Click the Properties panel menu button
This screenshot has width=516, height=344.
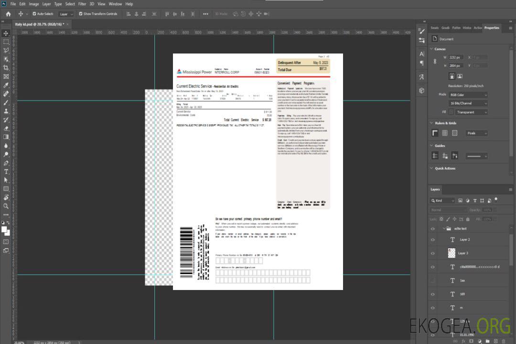tap(509, 28)
